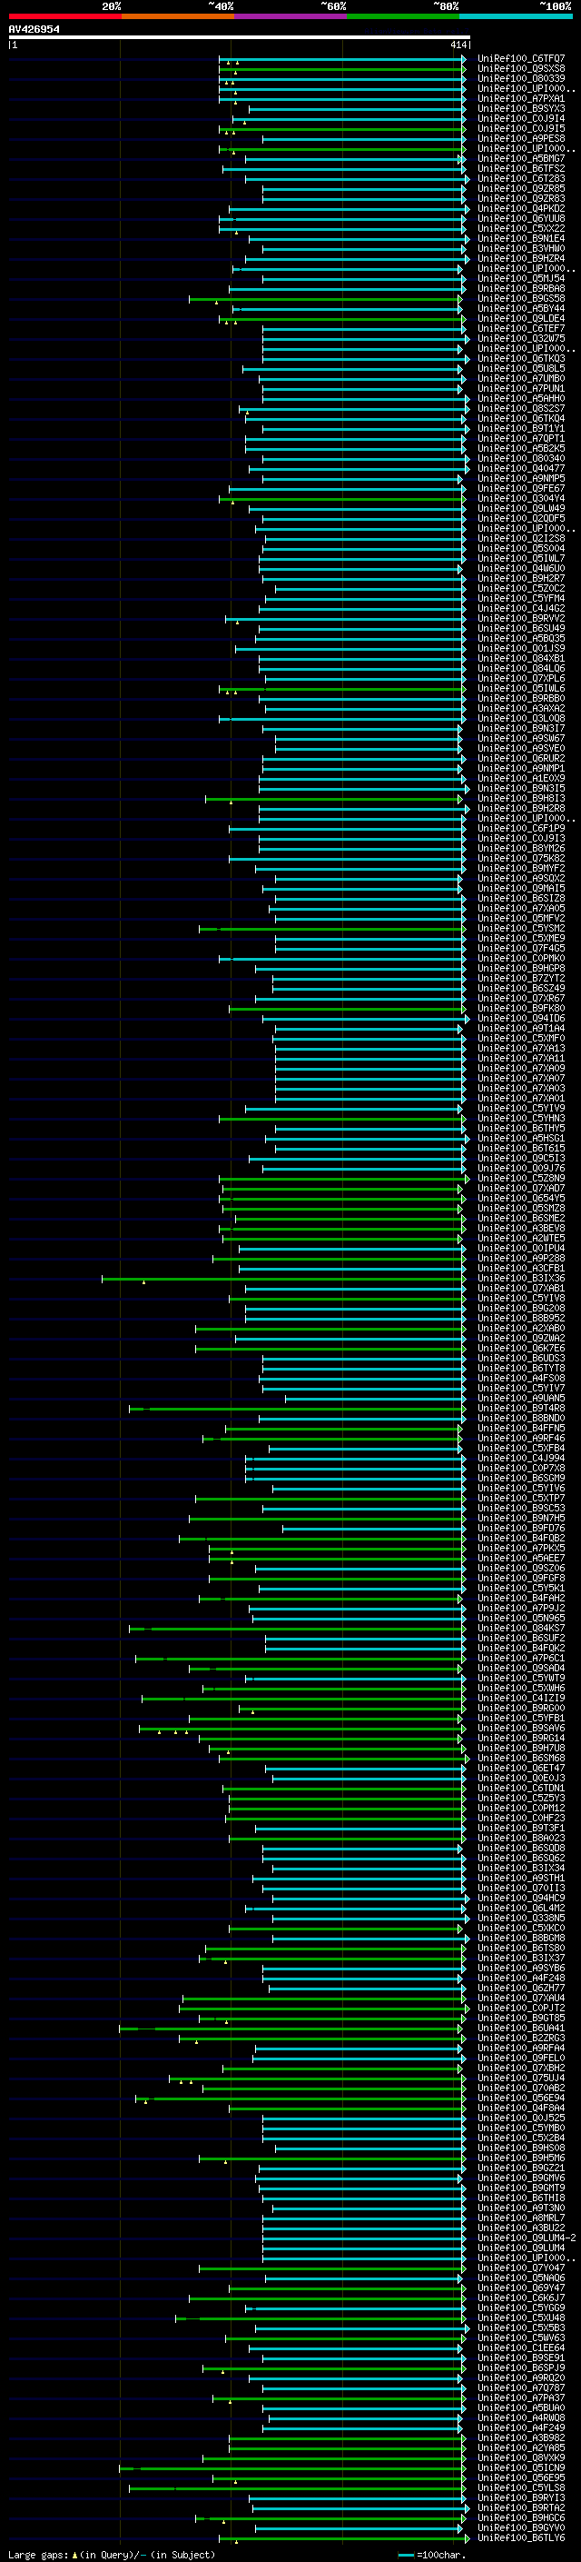Open hit UniRef100_Q6TKQ3

pyautogui.click(x=520, y=358)
